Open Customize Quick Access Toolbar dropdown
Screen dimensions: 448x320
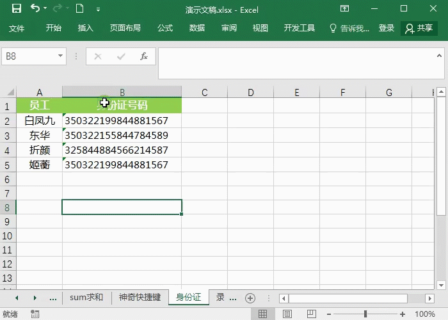[98, 10]
